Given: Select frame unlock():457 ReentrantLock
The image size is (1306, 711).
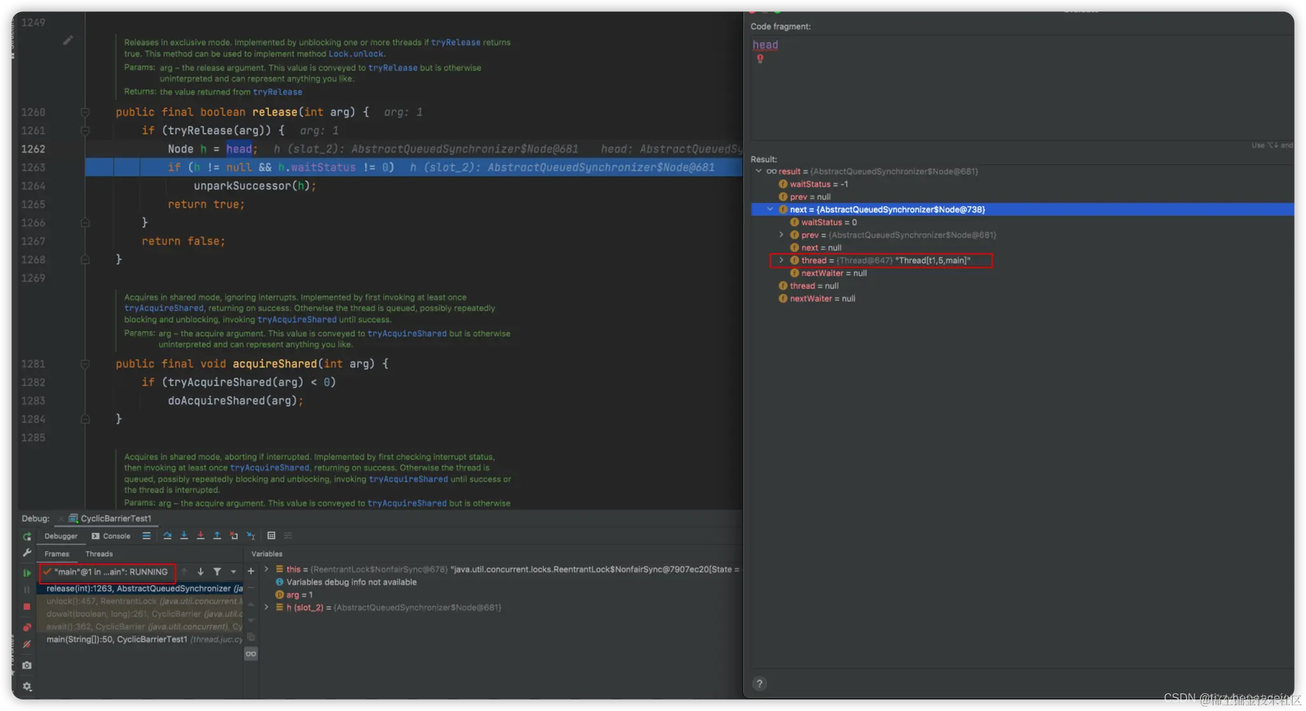Looking at the screenshot, I should [140, 601].
